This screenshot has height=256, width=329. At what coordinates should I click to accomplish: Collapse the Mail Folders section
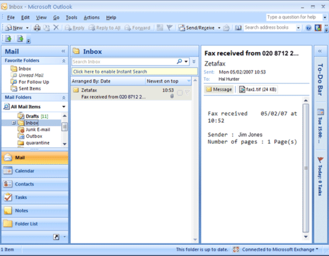(64, 98)
